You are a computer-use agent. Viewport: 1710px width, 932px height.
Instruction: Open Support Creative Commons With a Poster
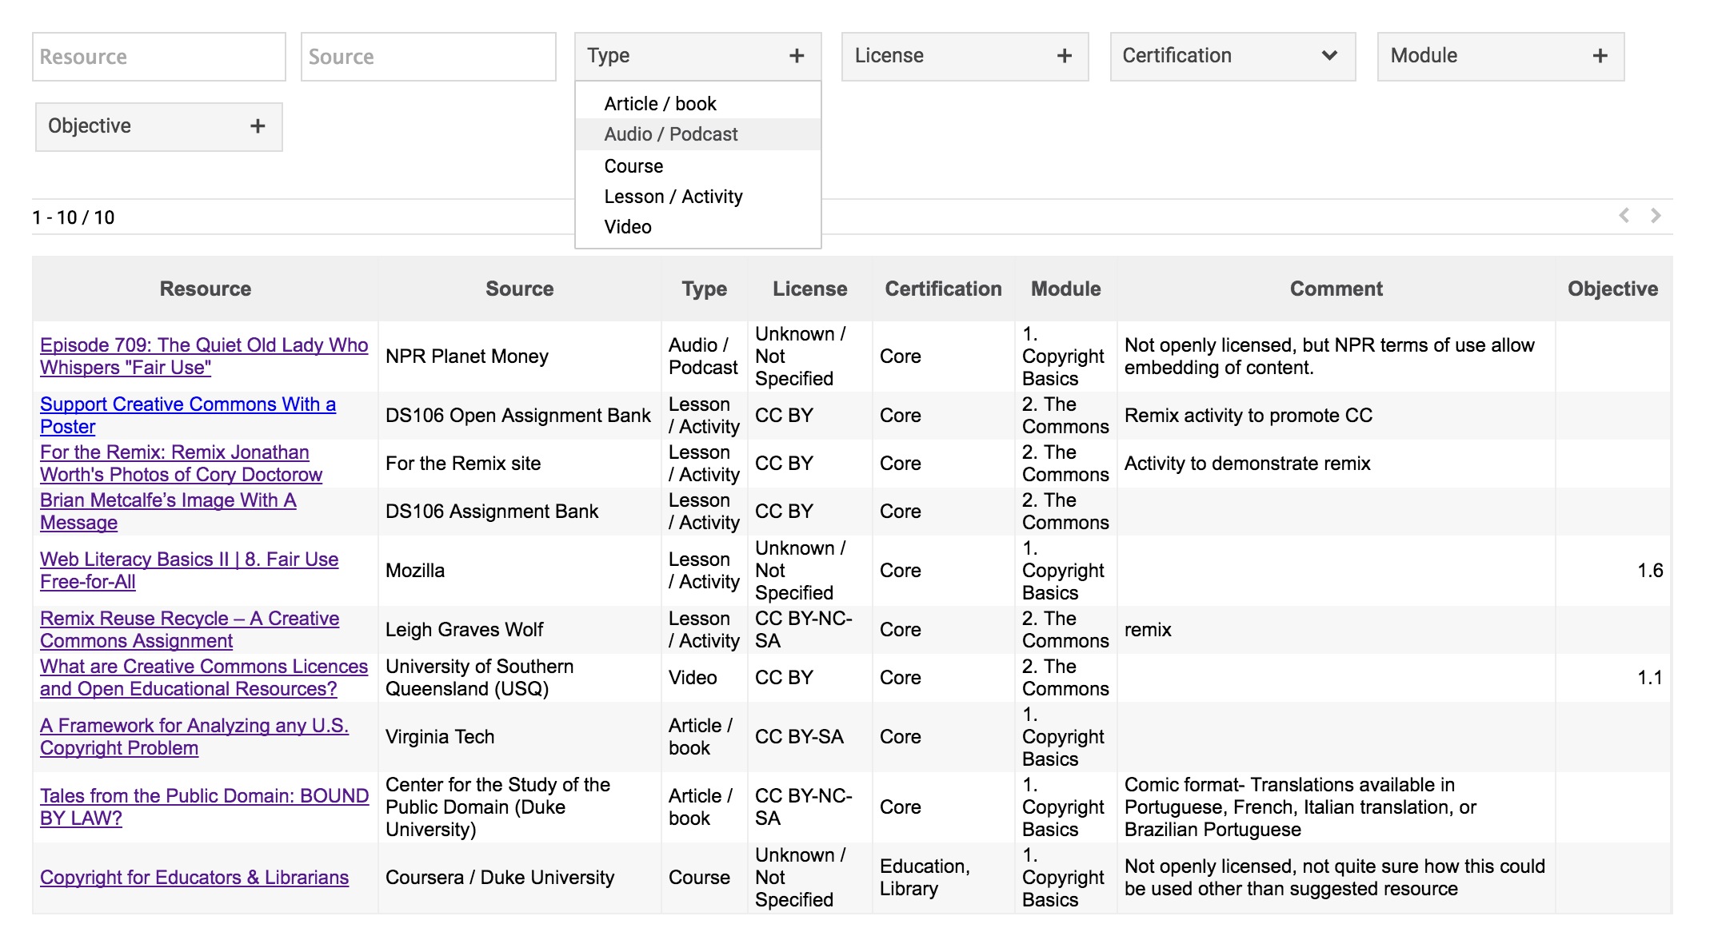[187, 405]
